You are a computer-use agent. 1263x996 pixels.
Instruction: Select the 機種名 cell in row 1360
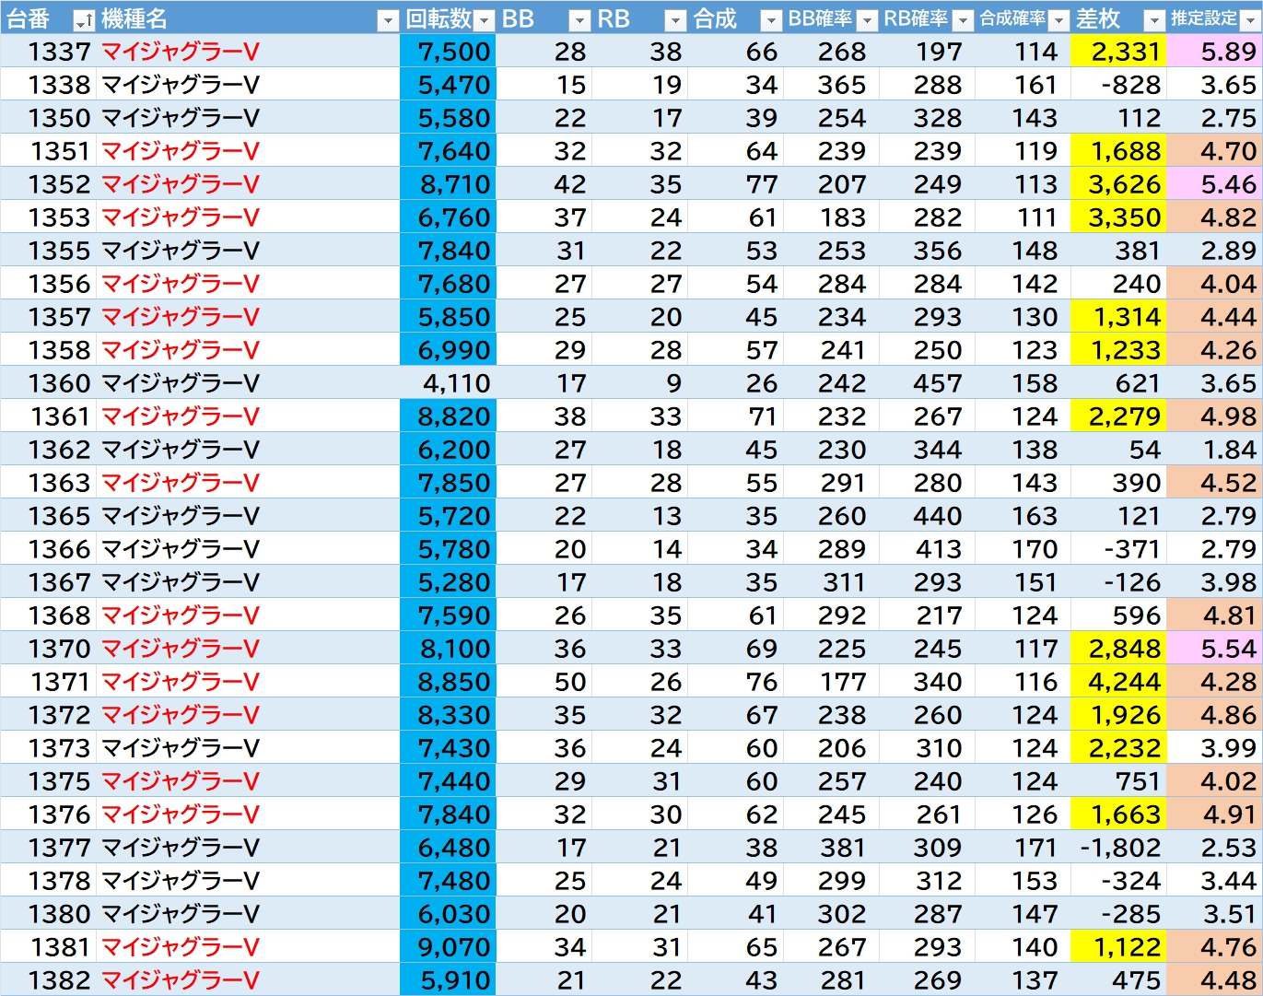(248, 383)
